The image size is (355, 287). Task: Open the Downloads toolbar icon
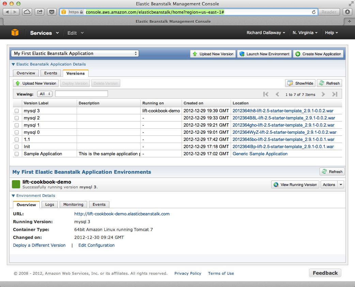click(347, 12)
